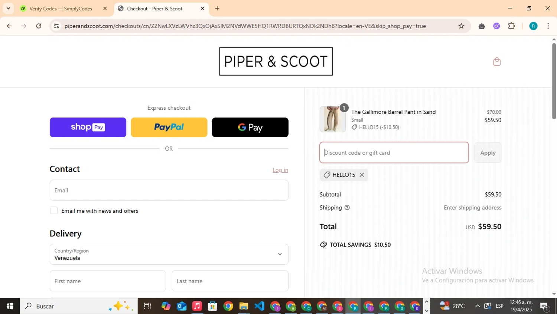Open Copilot from taskbar

coord(166,306)
